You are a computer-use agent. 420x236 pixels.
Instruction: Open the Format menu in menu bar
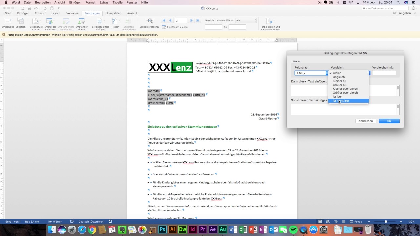[x=91, y=2]
